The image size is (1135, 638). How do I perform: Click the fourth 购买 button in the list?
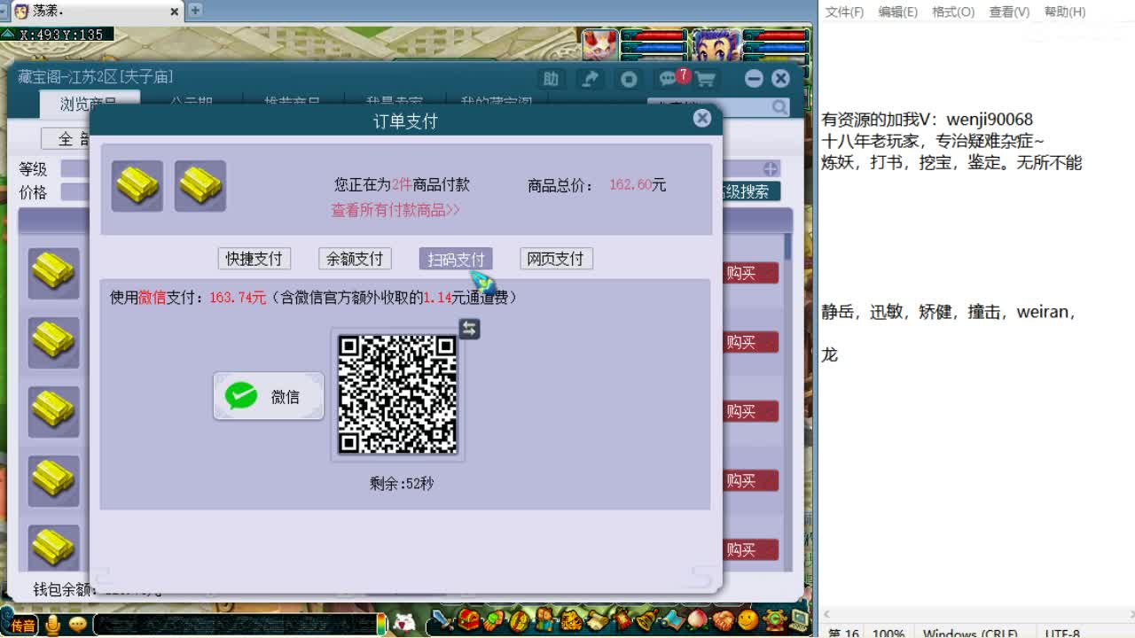click(x=750, y=480)
